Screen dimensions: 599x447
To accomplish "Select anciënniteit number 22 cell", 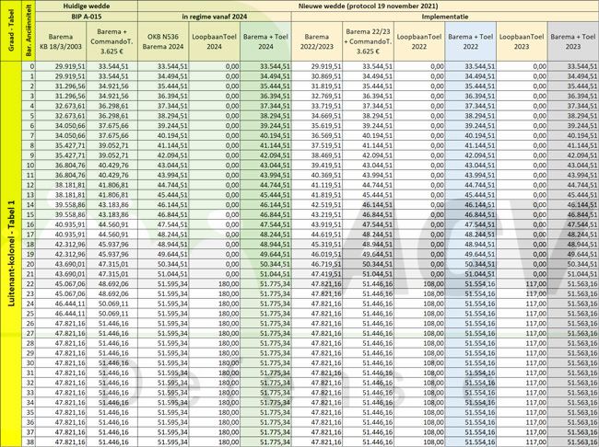I will tap(30, 284).
